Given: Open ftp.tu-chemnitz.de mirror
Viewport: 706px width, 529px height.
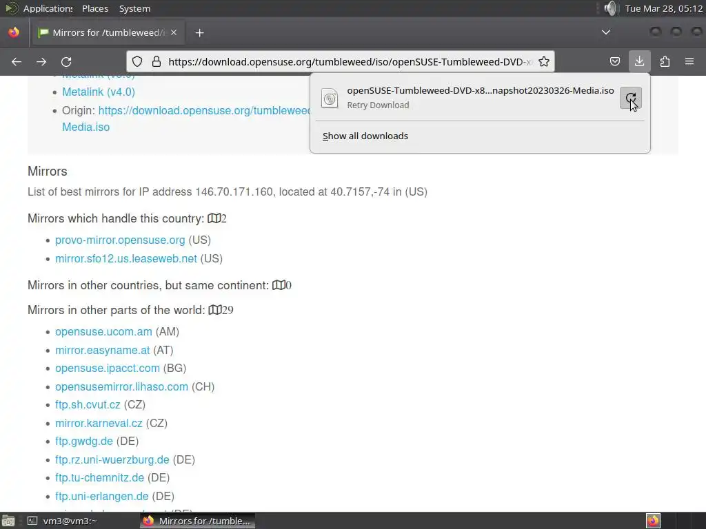Looking at the screenshot, I should 99,478.
